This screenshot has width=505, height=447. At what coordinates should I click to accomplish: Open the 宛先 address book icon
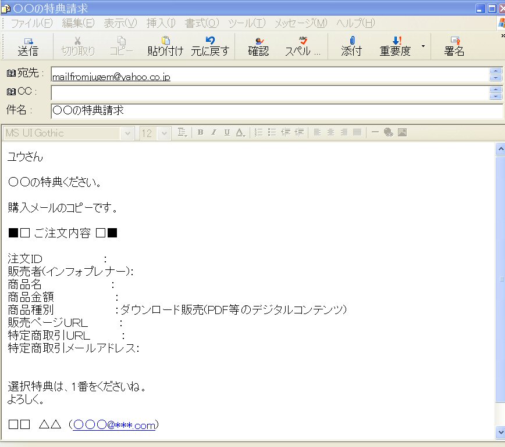click(11, 73)
